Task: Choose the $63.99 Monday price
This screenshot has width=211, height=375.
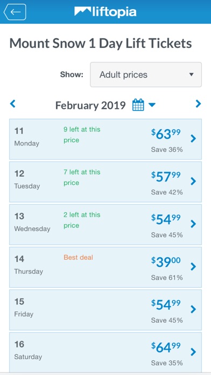Action: tap(166, 135)
